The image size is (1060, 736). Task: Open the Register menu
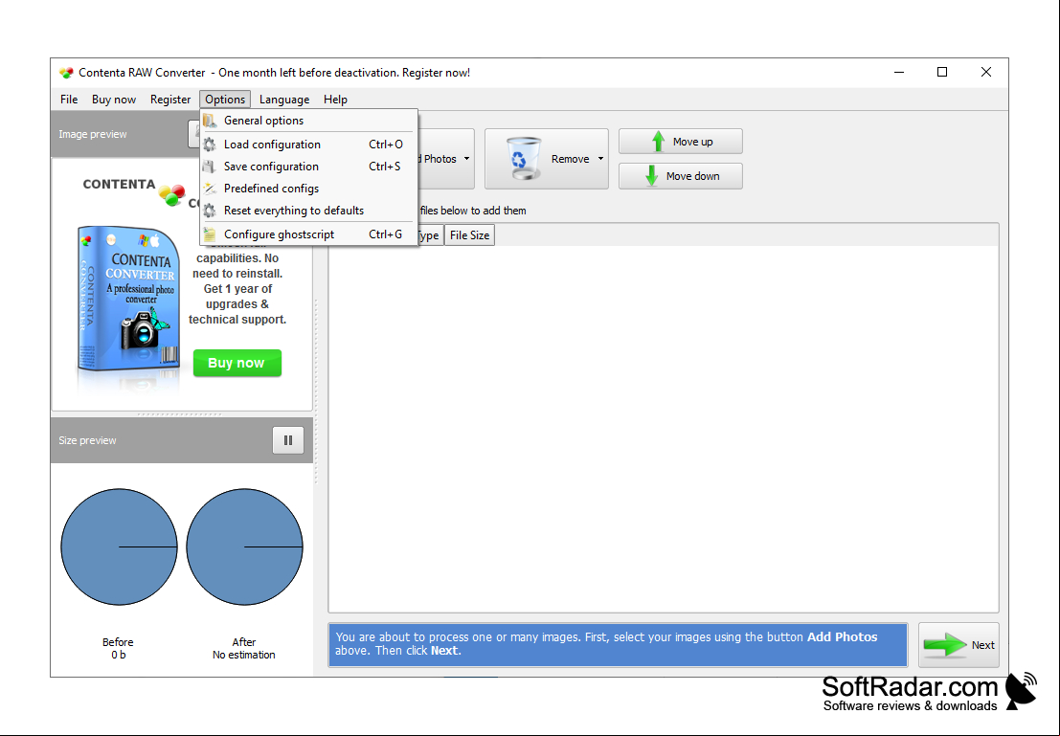point(170,100)
